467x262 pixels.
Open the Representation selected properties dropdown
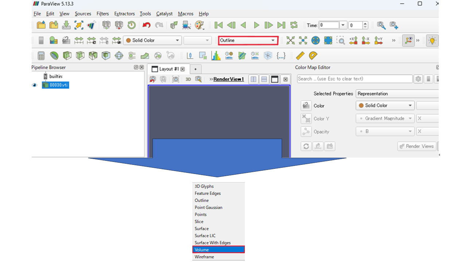point(397,94)
